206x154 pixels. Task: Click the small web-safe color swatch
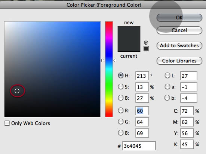pyautogui.click(x=146, y=49)
